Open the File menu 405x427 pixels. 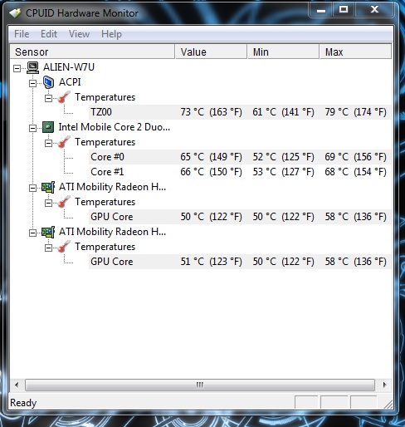[x=22, y=34]
